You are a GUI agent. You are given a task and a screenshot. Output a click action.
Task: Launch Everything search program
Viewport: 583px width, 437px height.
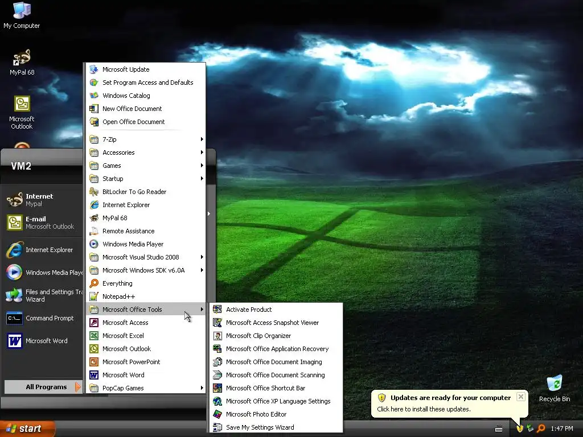tap(145, 283)
